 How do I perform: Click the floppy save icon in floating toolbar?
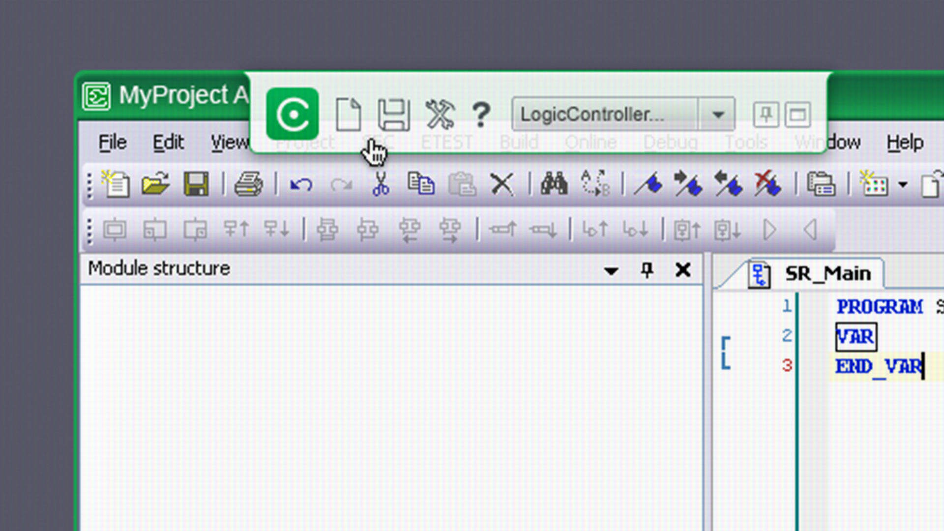(393, 115)
